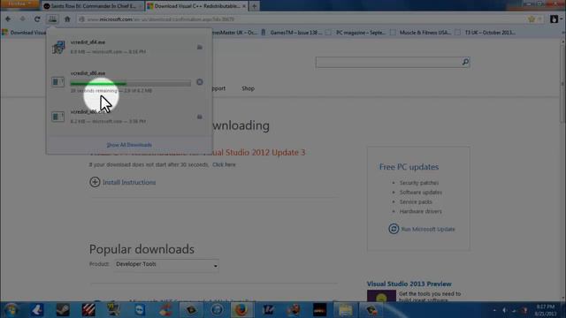
Task: Open the Download Visual bookmark
Action: [24, 33]
